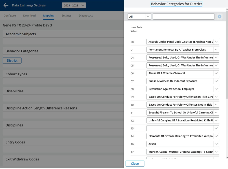Open Permanent Removal By A Teacher dropdown

click(x=216, y=50)
